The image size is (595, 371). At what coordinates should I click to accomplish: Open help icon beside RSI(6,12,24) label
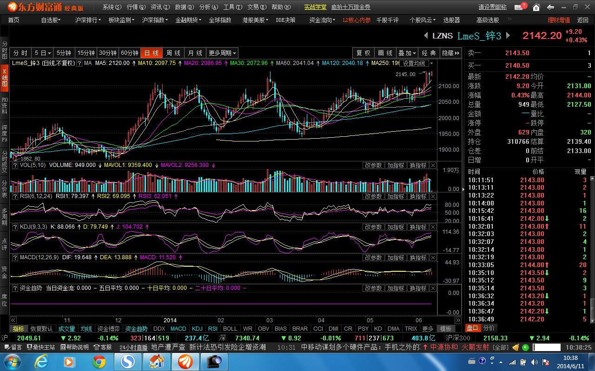(14, 196)
